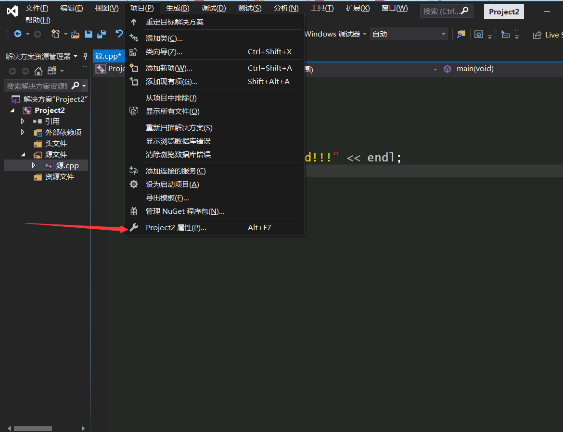This screenshot has height=432, width=563.
Task: Click the Save disk icon in toolbar
Action: point(89,34)
